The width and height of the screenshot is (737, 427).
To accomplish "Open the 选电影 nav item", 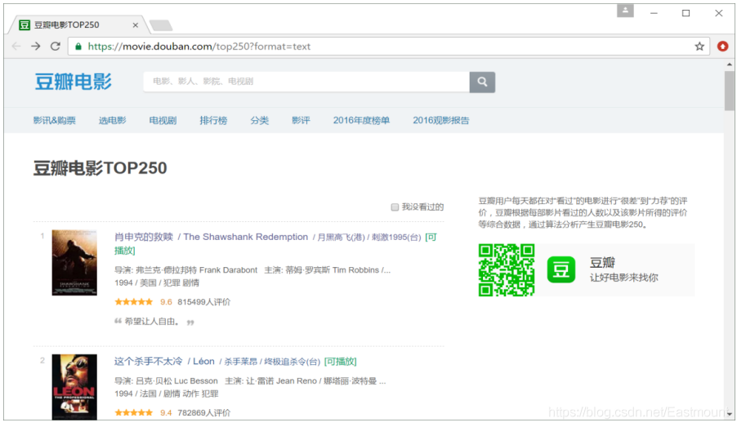I will coord(112,120).
